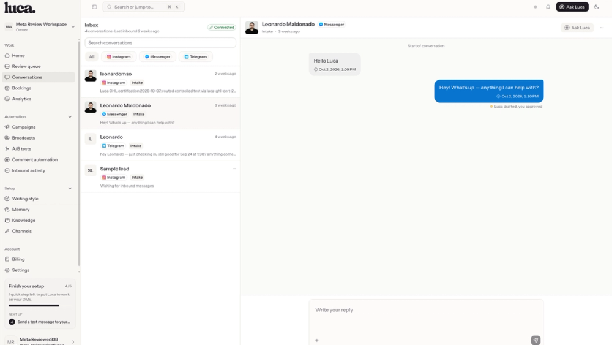Image resolution: width=612 pixels, height=345 pixels.
Task: Filter inbox by Instagram
Action: click(x=119, y=56)
